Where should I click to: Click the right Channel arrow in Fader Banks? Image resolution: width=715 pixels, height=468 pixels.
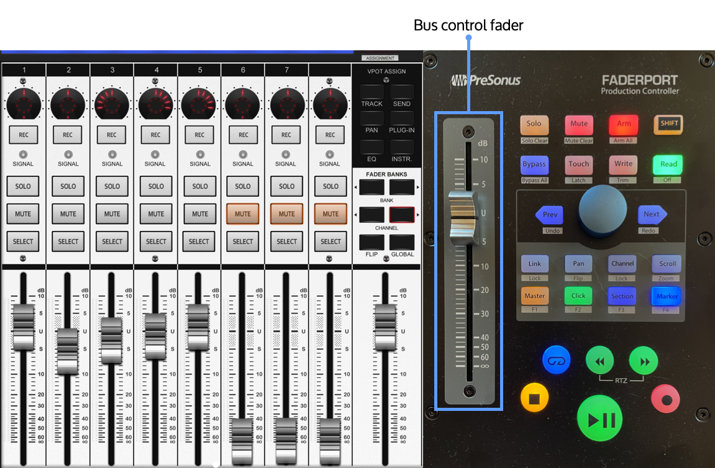tap(401, 215)
